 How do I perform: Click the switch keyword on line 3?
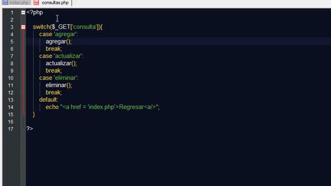41,27
